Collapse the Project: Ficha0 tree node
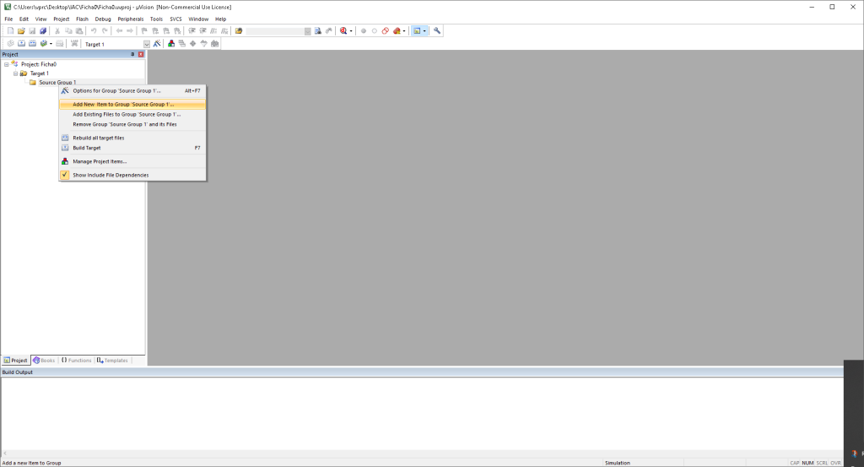 coord(6,64)
